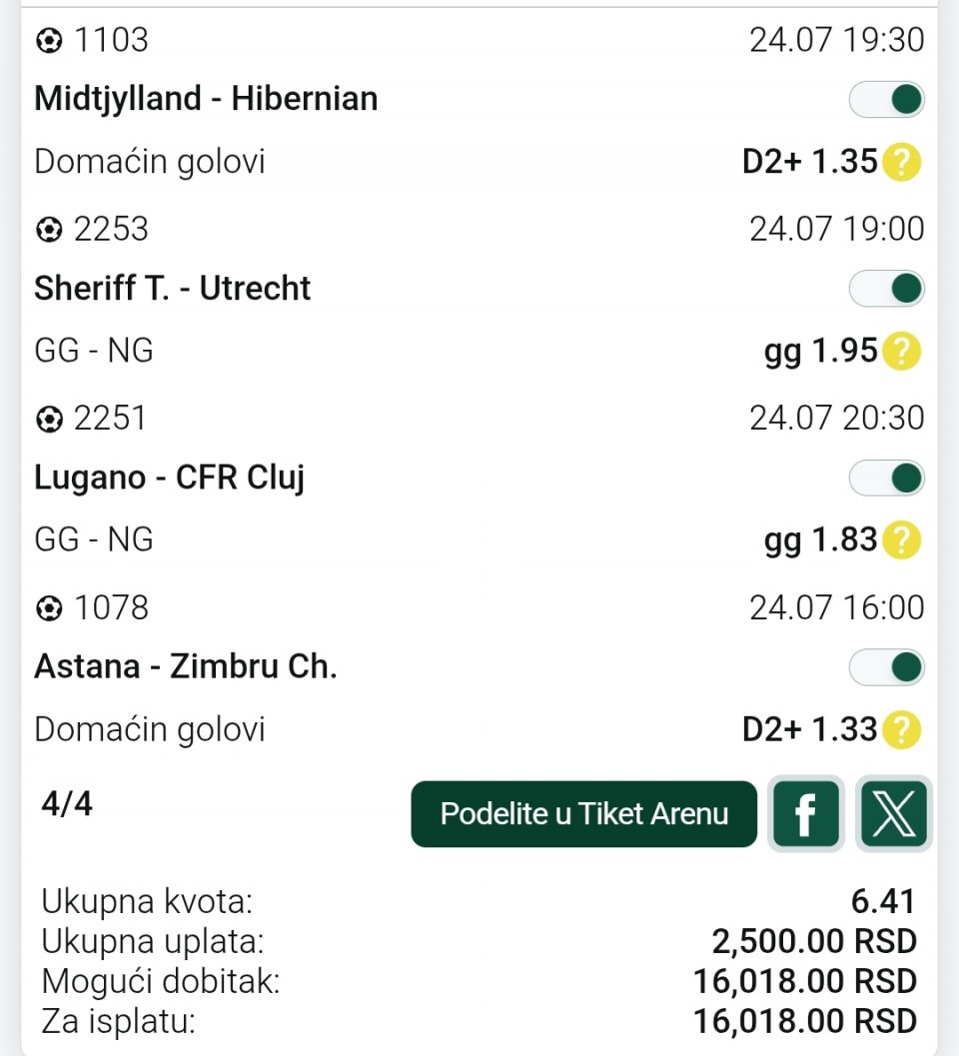The image size is (959, 1056).
Task: Disable the Lugano - CFR Cluj selection
Action: pos(886,479)
